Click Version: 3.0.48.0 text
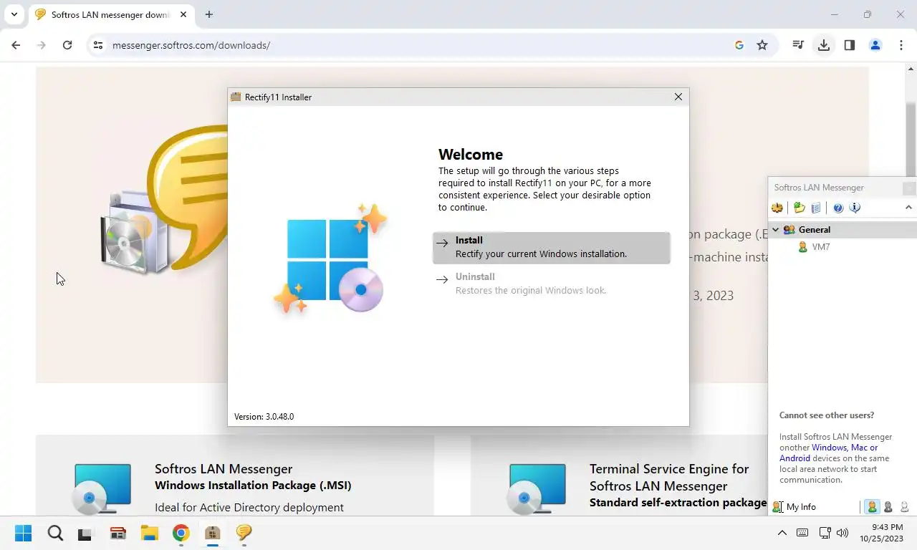 click(264, 417)
